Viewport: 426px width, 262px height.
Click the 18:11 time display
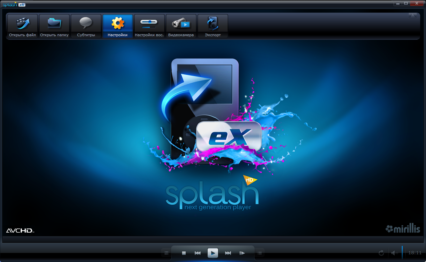pyautogui.click(x=415, y=253)
